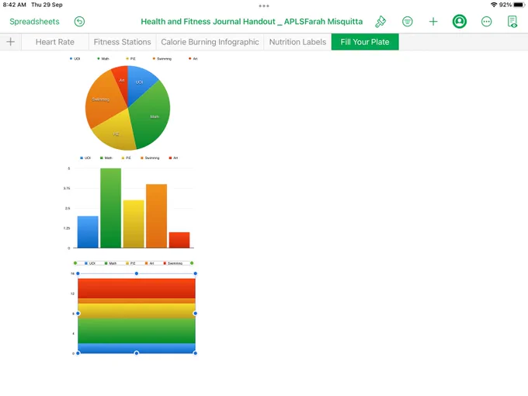528x396 pixels.
Task: Tap the pie chart legend entry Swimming
Action: tap(162, 58)
